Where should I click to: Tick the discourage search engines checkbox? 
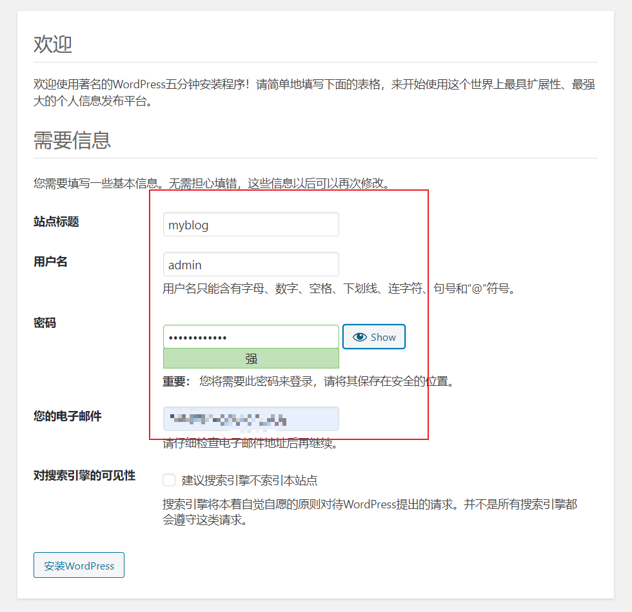[x=169, y=480]
